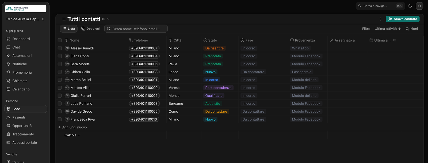428x163 pixels.
Task: Focus Cerca nome, telefono, email field
Action: [136, 29]
